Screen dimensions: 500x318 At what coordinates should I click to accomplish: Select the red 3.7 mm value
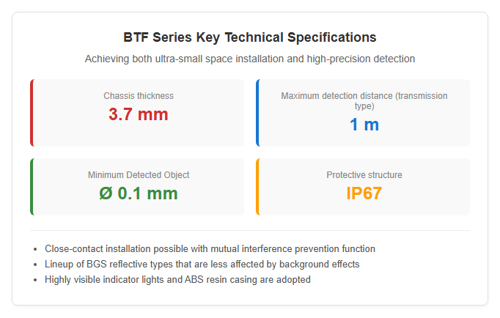[139, 114]
